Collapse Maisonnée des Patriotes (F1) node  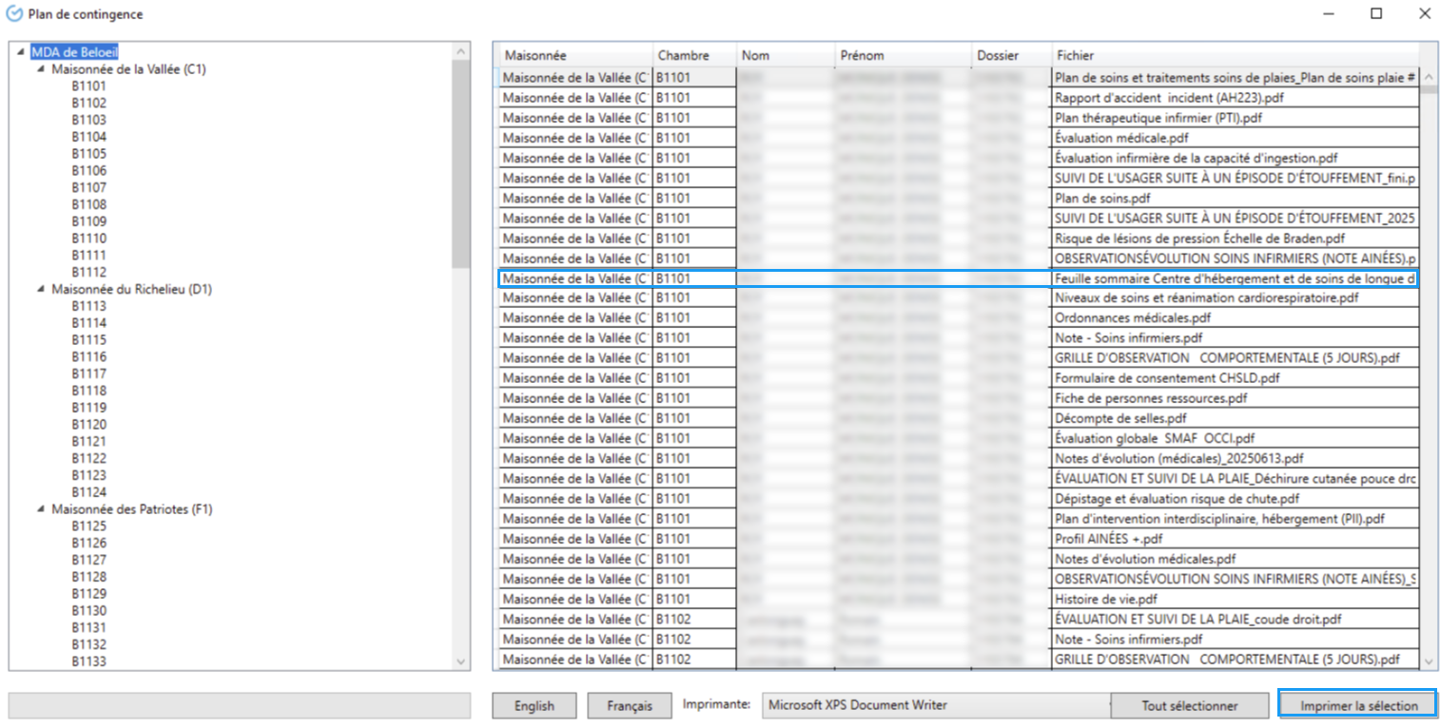41,509
